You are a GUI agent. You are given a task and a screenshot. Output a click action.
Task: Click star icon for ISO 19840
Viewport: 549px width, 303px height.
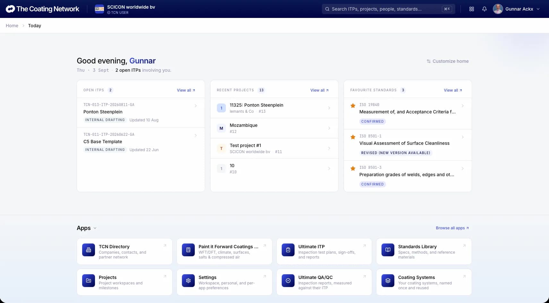point(353,106)
